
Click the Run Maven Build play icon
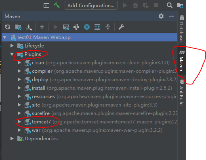click(x=55, y=27)
